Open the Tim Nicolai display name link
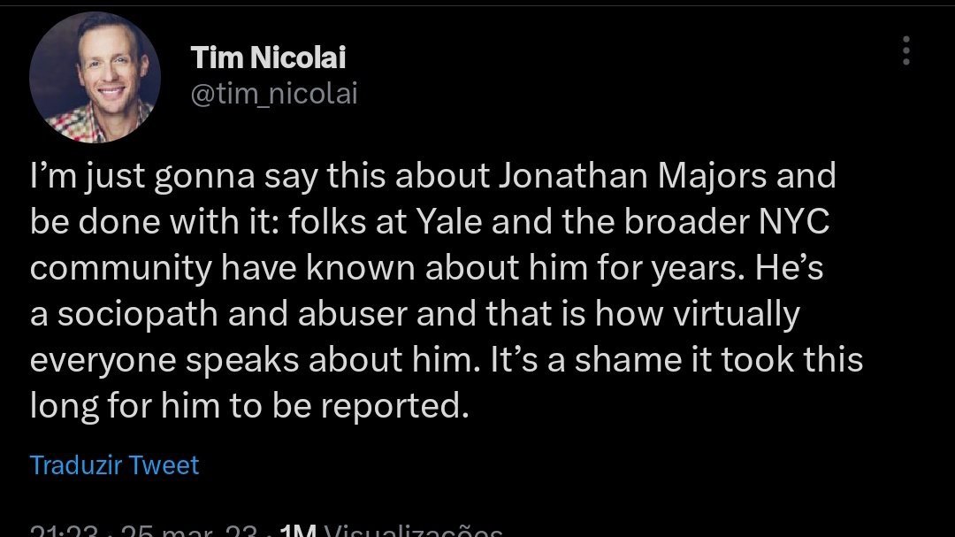 (269, 58)
